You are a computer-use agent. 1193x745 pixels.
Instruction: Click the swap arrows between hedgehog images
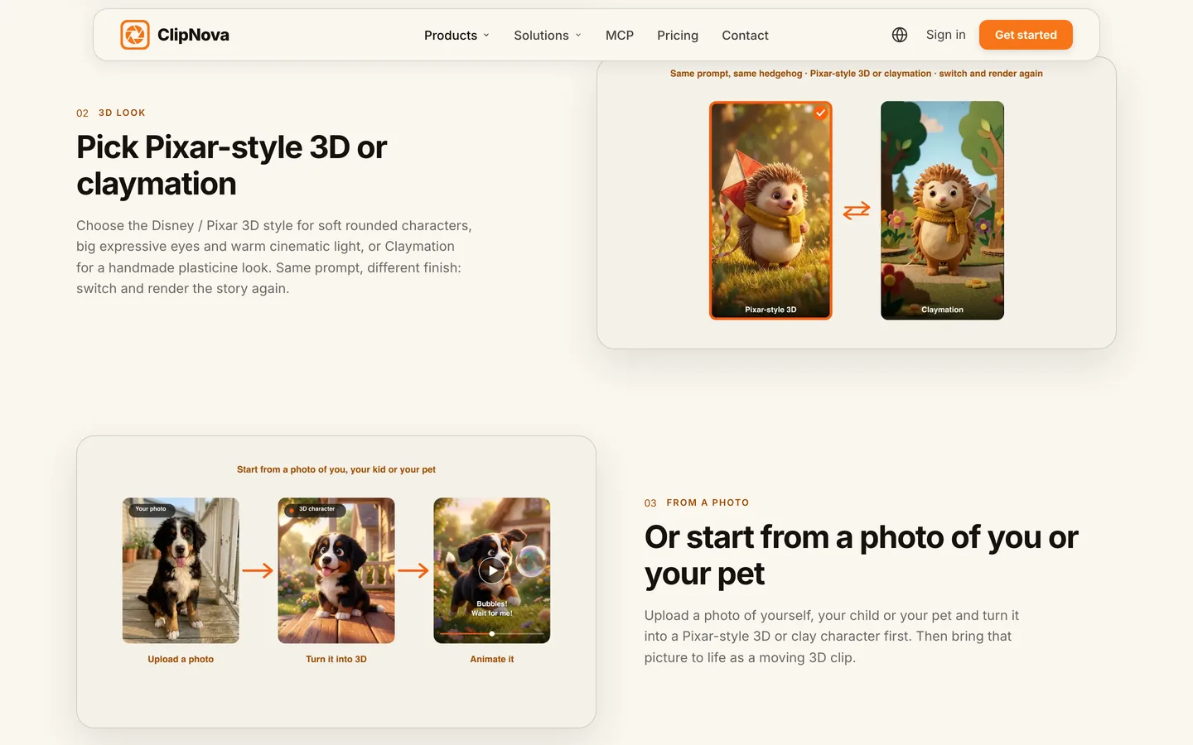pos(857,210)
